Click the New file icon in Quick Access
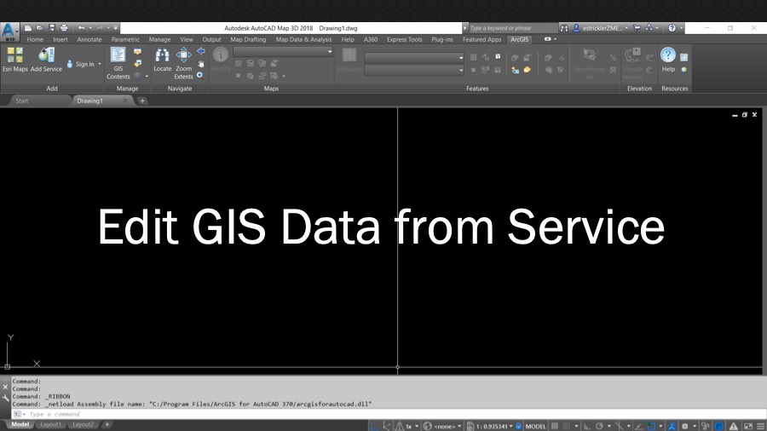The width and height of the screenshot is (767, 431). click(x=28, y=28)
